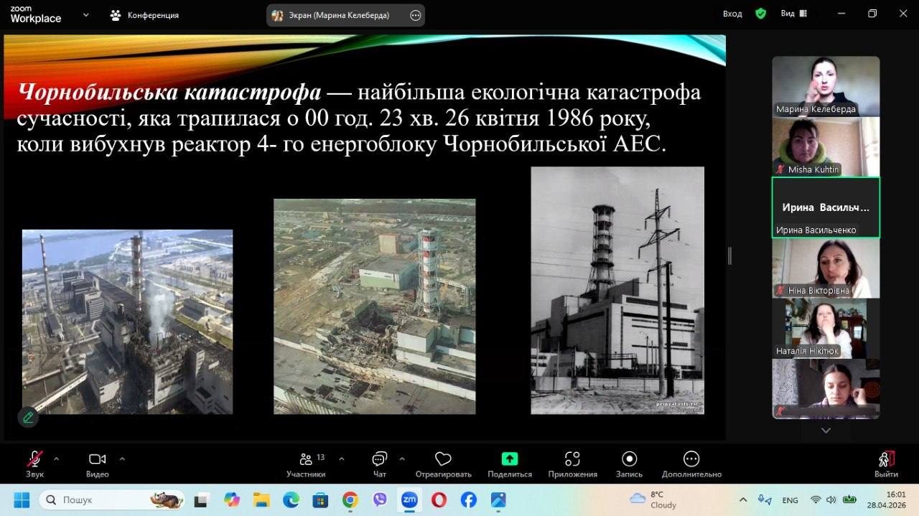Leave the meeting with Выйти button
Screen dimensions: 919x516
pos(886,464)
